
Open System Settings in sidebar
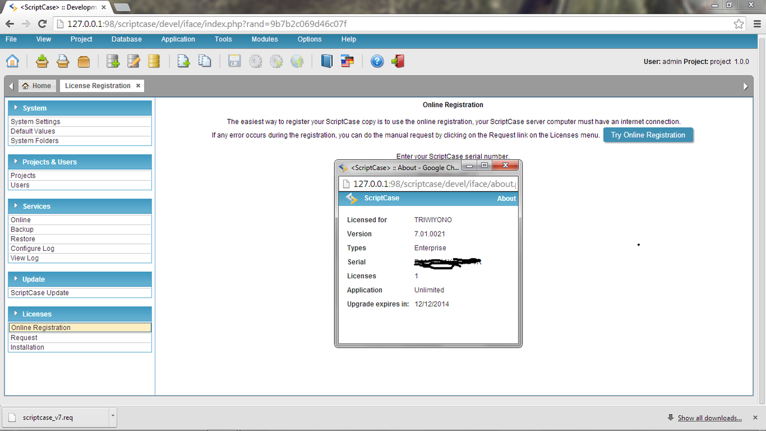80,122
